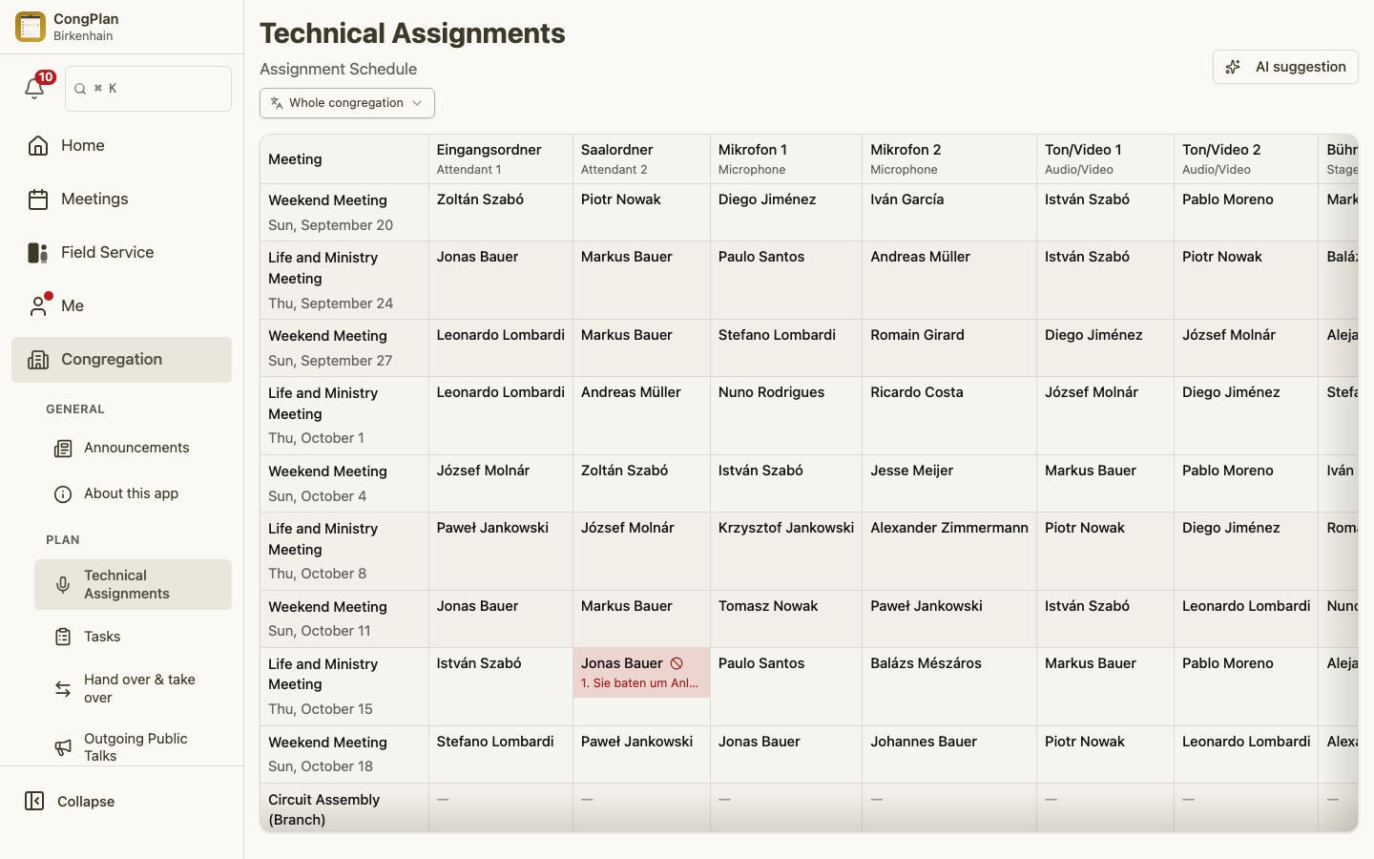Click the Home house icon
This screenshot has height=859, width=1374.
pyautogui.click(x=38, y=145)
